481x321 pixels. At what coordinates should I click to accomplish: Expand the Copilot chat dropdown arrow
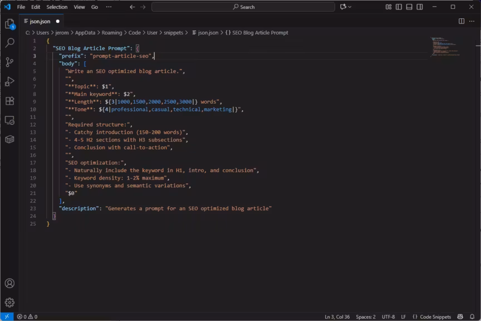[350, 7]
